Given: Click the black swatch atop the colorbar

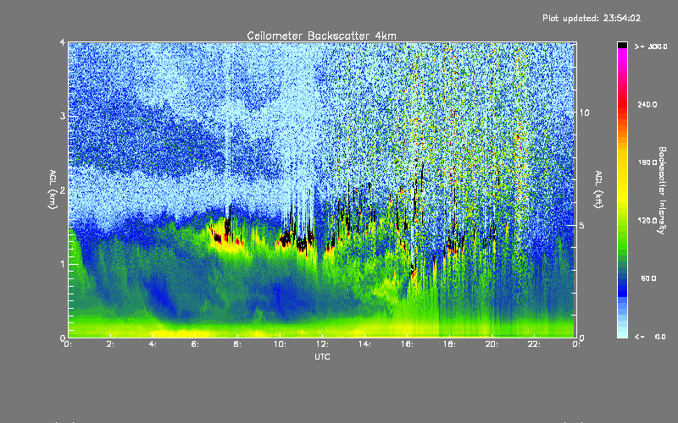Looking at the screenshot, I should (x=622, y=45).
